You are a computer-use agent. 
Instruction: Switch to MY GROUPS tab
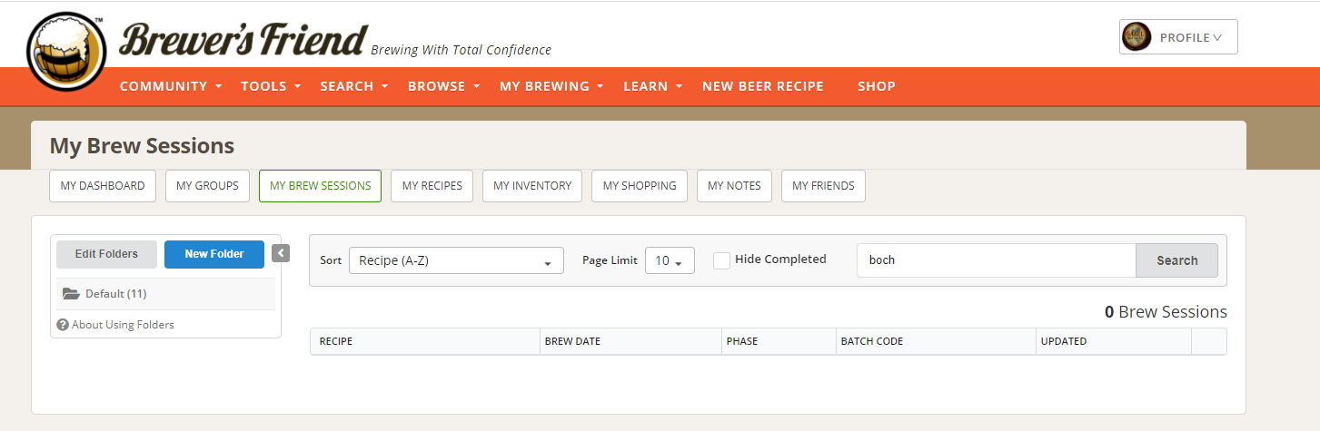click(207, 185)
